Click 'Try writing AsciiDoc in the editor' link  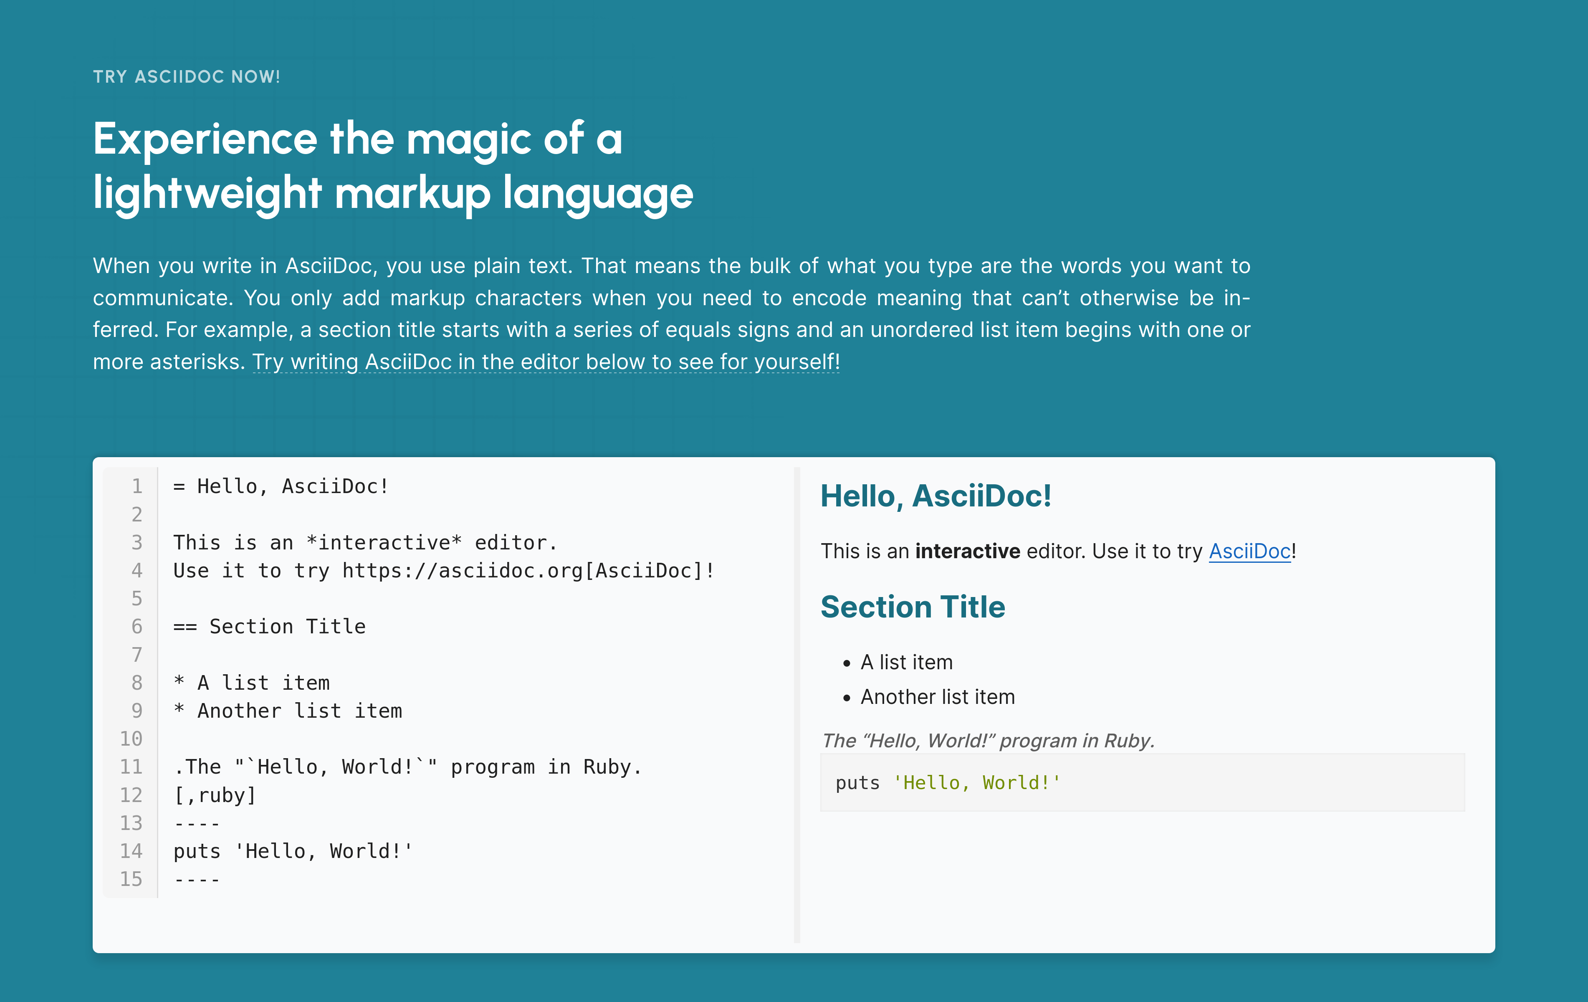[545, 362]
